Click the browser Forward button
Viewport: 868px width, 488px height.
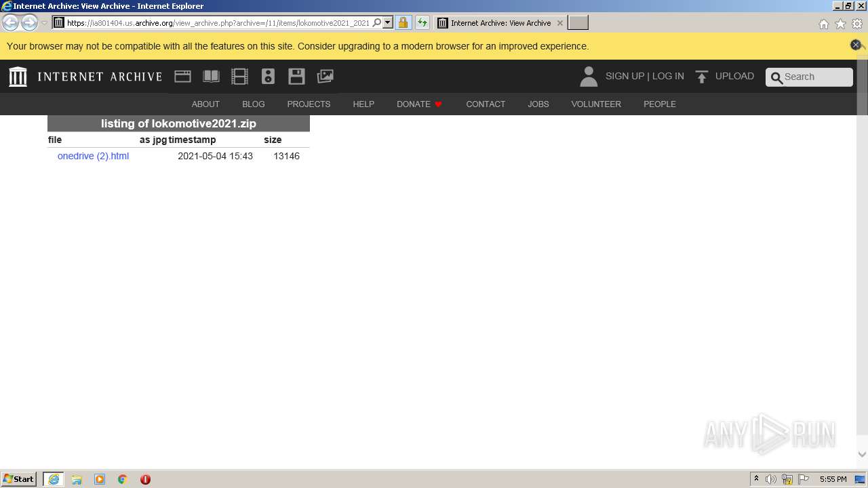(x=29, y=22)
